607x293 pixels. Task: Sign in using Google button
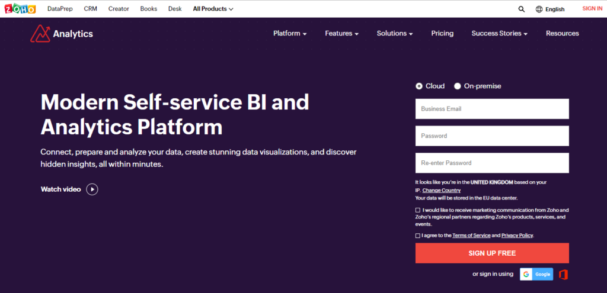coord(536,274)
